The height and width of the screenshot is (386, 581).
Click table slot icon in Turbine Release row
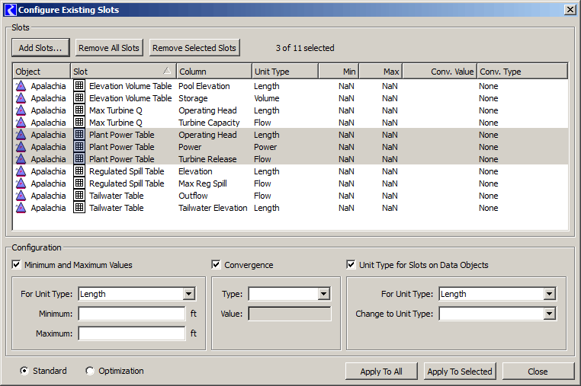[x=79, y=159]
